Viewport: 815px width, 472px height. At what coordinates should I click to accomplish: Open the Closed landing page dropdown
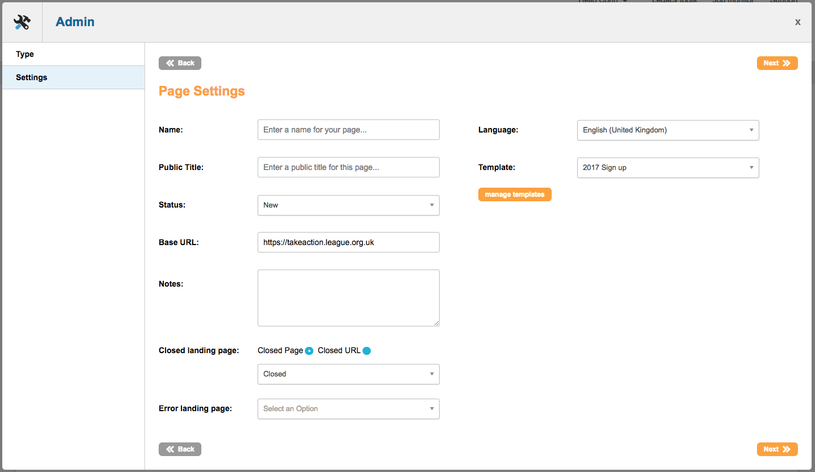(x=348, y=374)
